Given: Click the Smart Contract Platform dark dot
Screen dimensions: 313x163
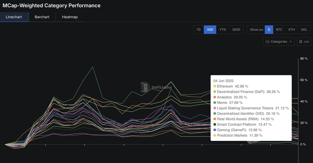Looking at the screenshot, I should point(215,124).
